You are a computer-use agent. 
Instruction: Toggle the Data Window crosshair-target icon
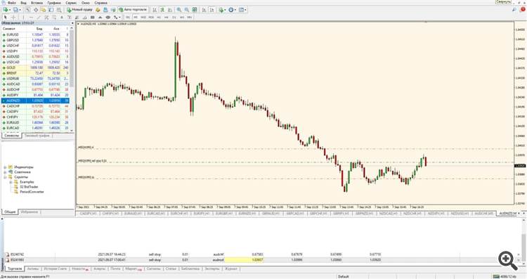(36, 10)
